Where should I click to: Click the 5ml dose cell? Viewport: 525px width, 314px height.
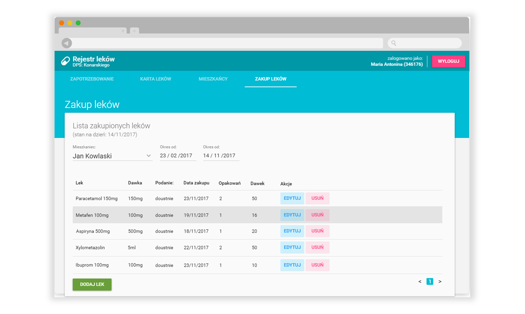[132, 247]
